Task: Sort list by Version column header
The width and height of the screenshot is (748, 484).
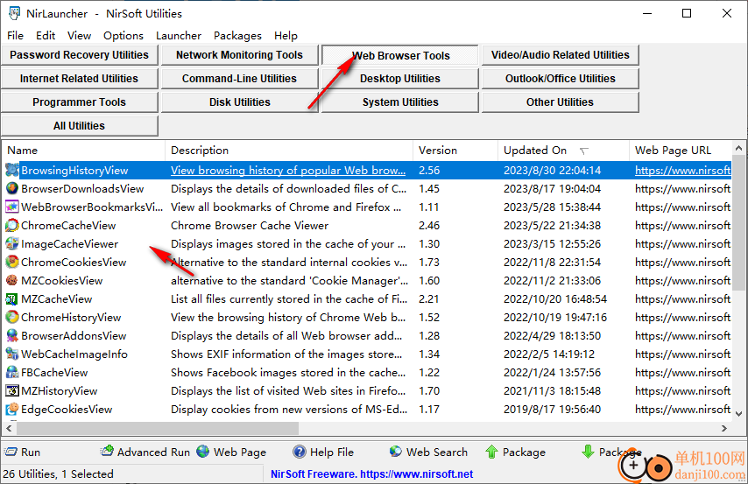Action: (455, 151)
